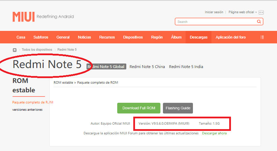Select General in the navigation bar
This screenshot has height=151, width=277.
63,37
